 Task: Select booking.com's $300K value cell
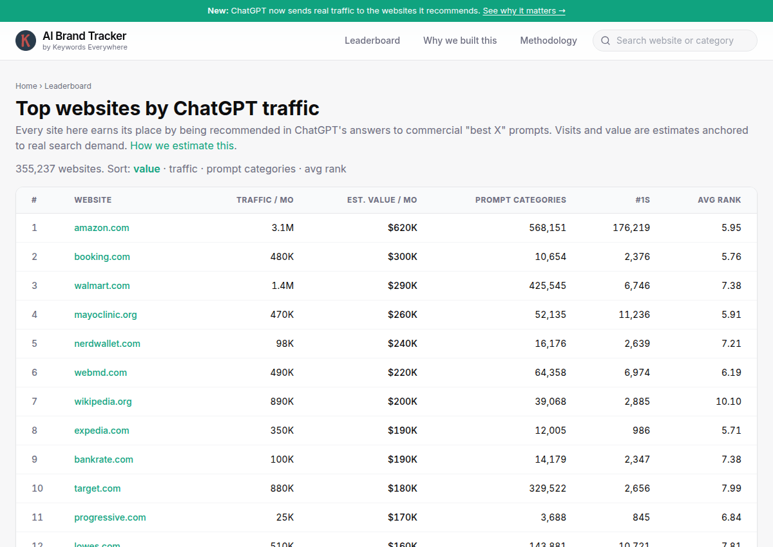(403, 257)
